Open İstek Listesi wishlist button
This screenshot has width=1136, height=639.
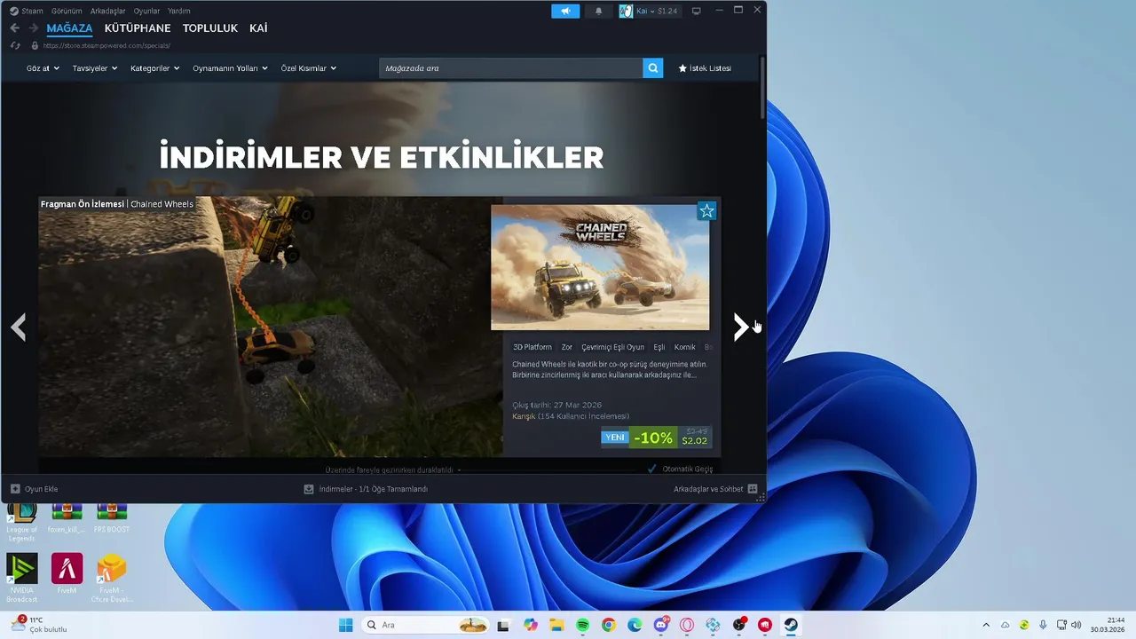tap(705, 68)
